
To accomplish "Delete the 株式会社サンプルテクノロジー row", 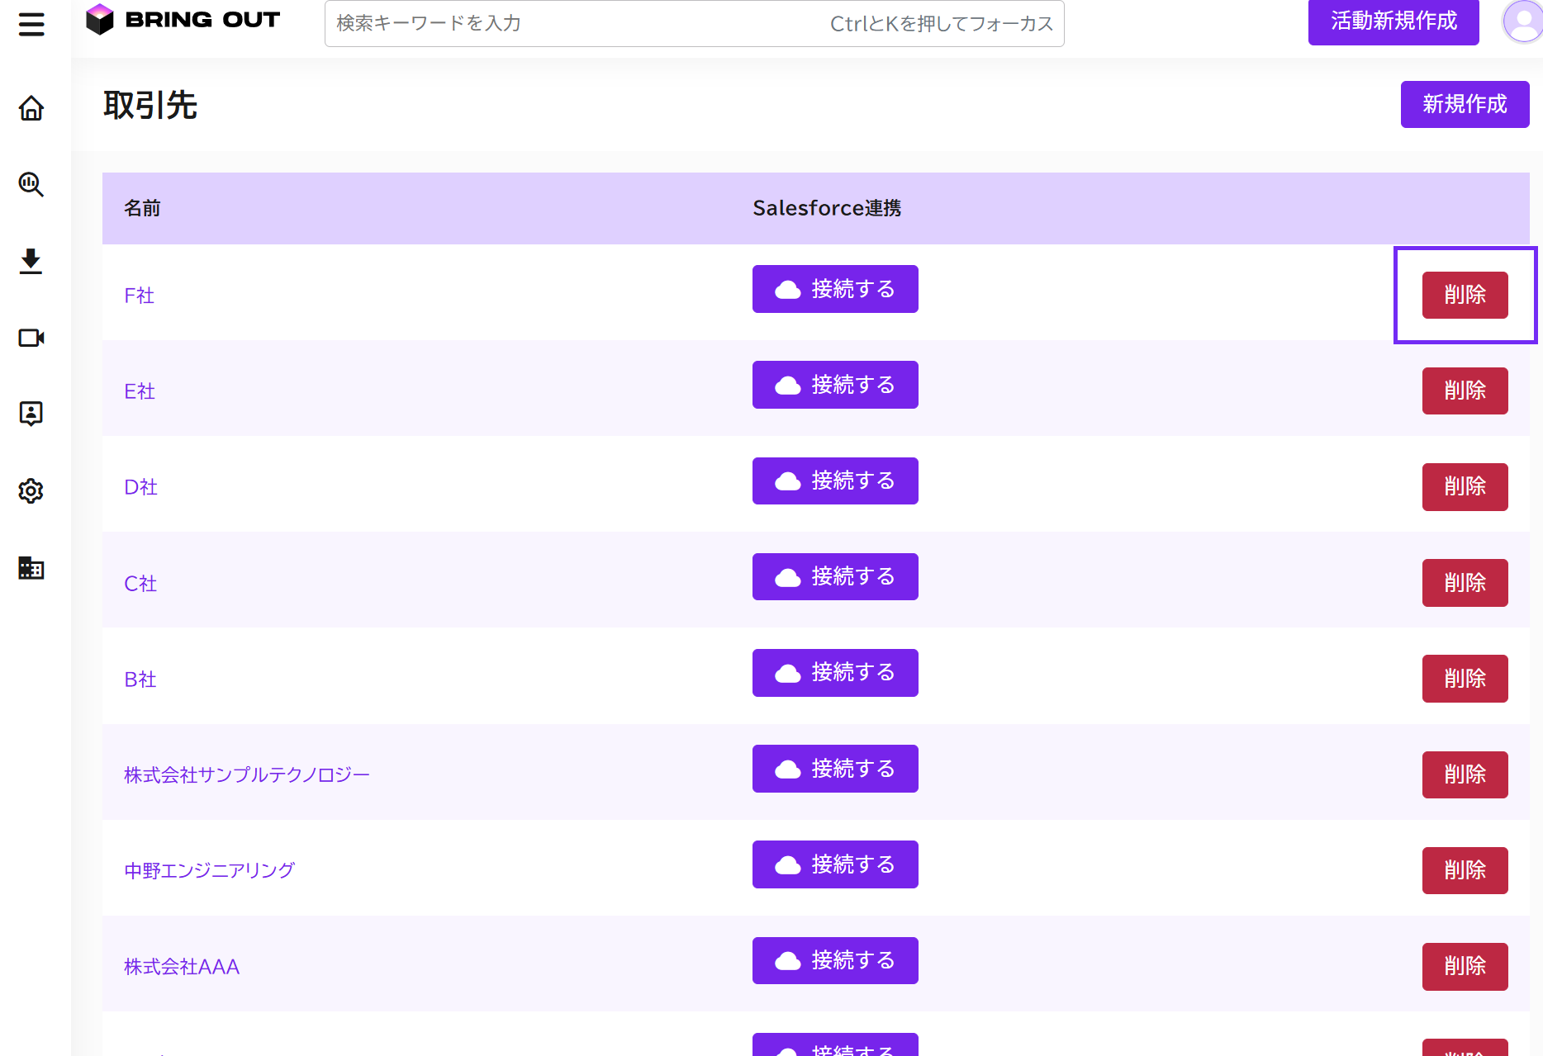I will (1465, 774).
